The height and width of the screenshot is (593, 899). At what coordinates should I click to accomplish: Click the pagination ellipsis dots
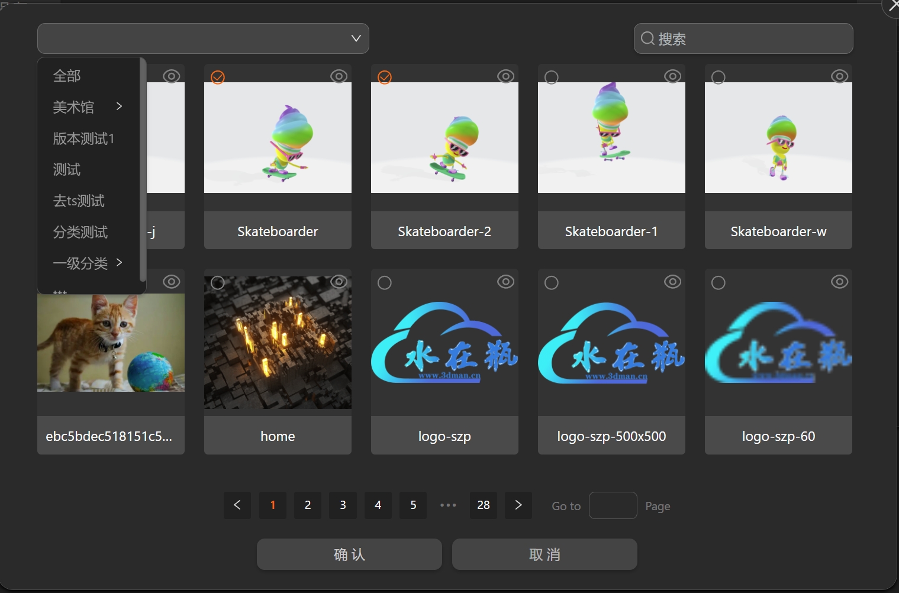[x=448, y=505]
